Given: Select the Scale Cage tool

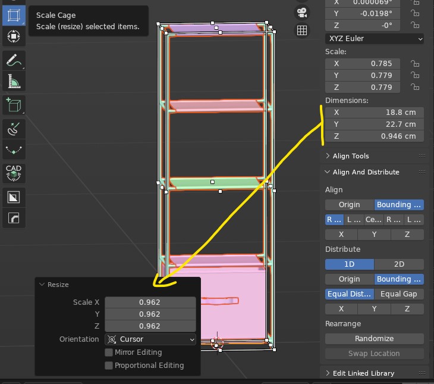Looking at the screenshot, I should [14, 15].
